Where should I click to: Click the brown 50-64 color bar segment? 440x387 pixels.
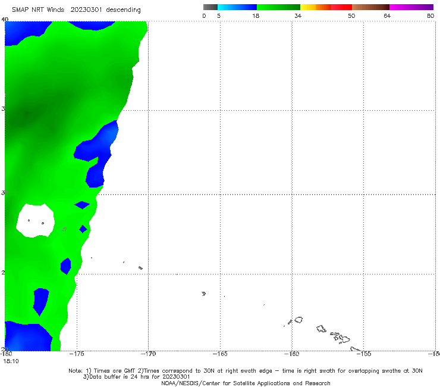(370, 7)
